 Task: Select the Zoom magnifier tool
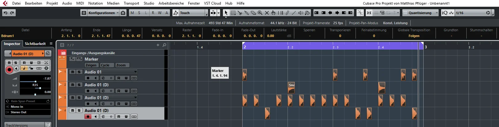coord(260,13)
